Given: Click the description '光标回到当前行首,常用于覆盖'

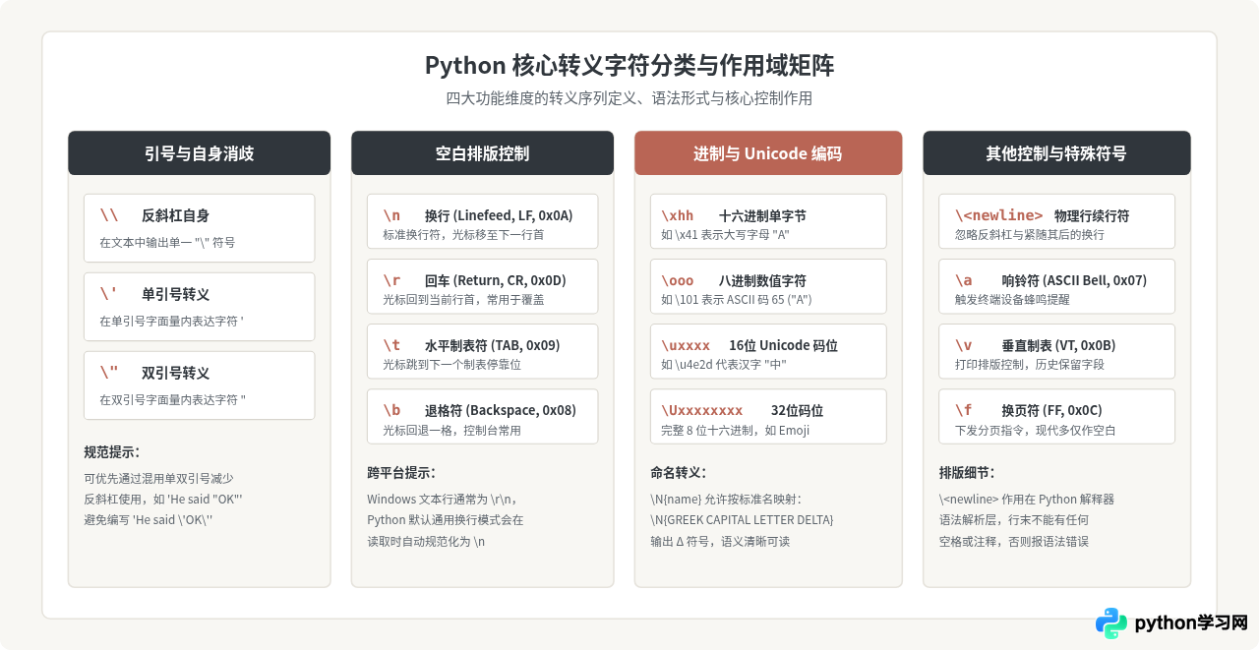Looking at the screenshot, I should (463, 300).
